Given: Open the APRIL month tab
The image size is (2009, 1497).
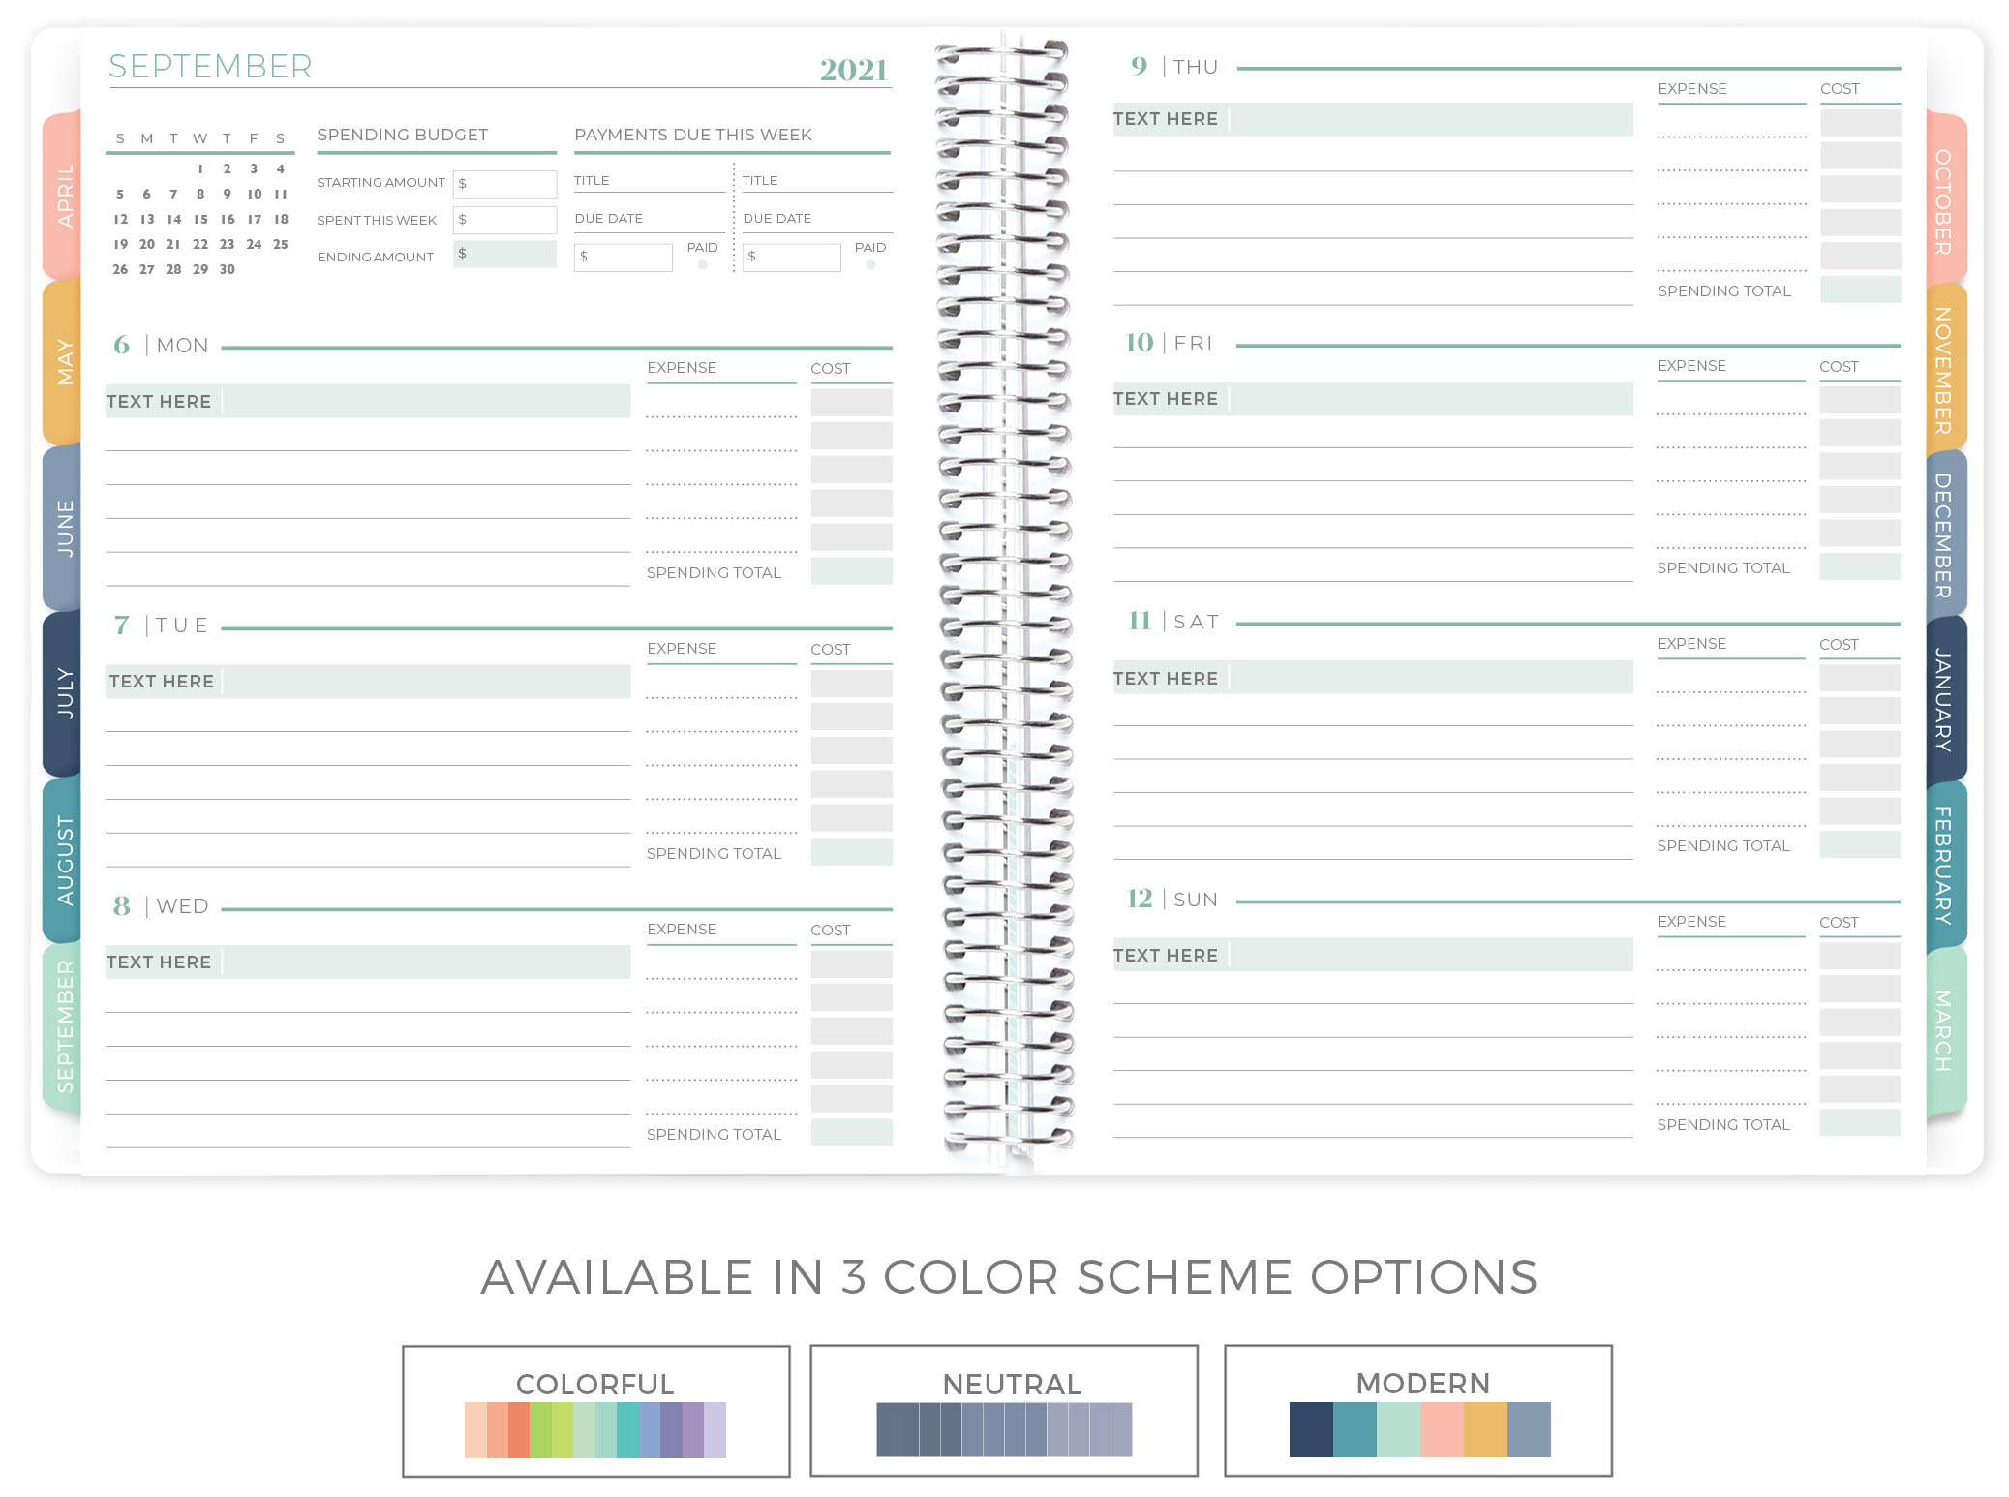Looking at the screenshot, I should [63, 196].
